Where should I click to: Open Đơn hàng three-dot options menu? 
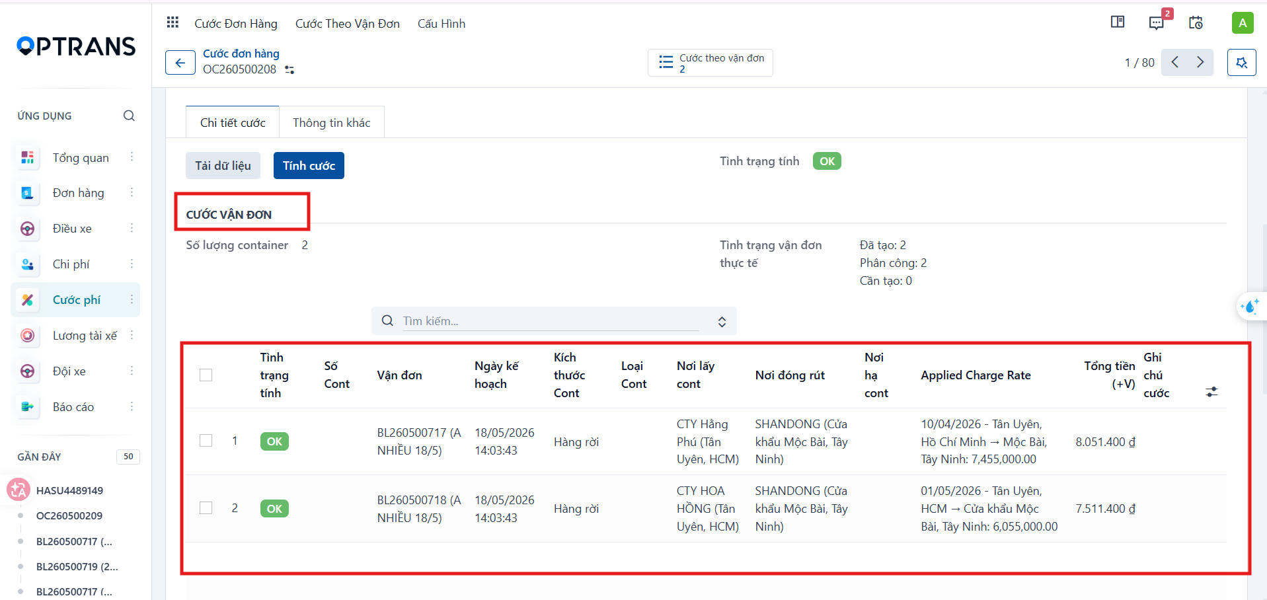point(132,192)
